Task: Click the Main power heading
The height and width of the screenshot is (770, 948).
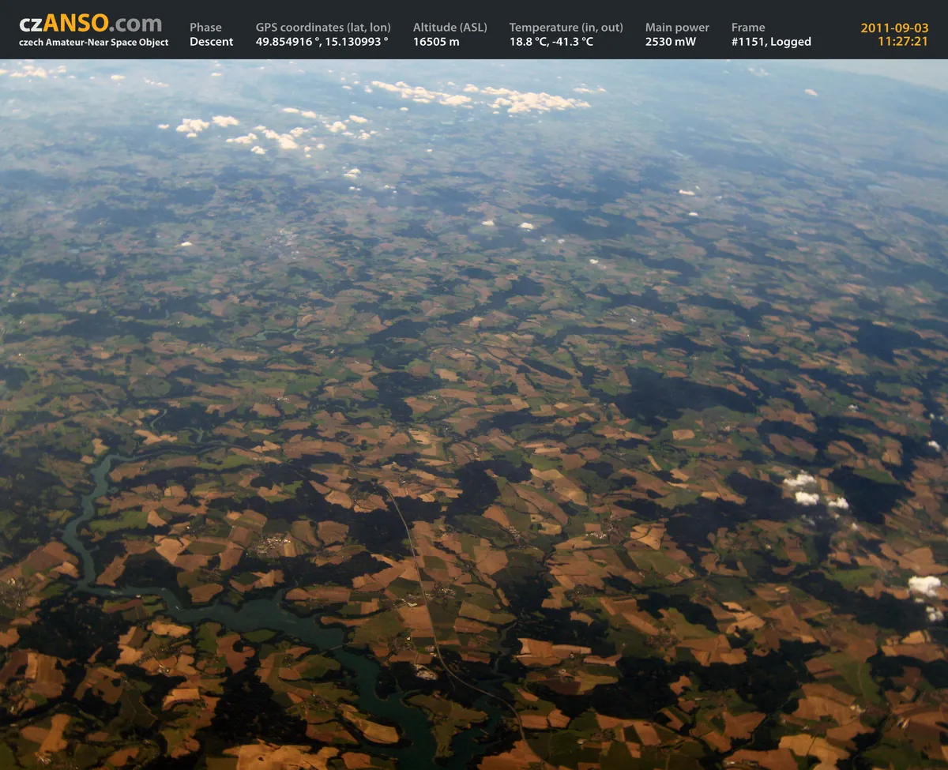Action: (x=677, y=28)
